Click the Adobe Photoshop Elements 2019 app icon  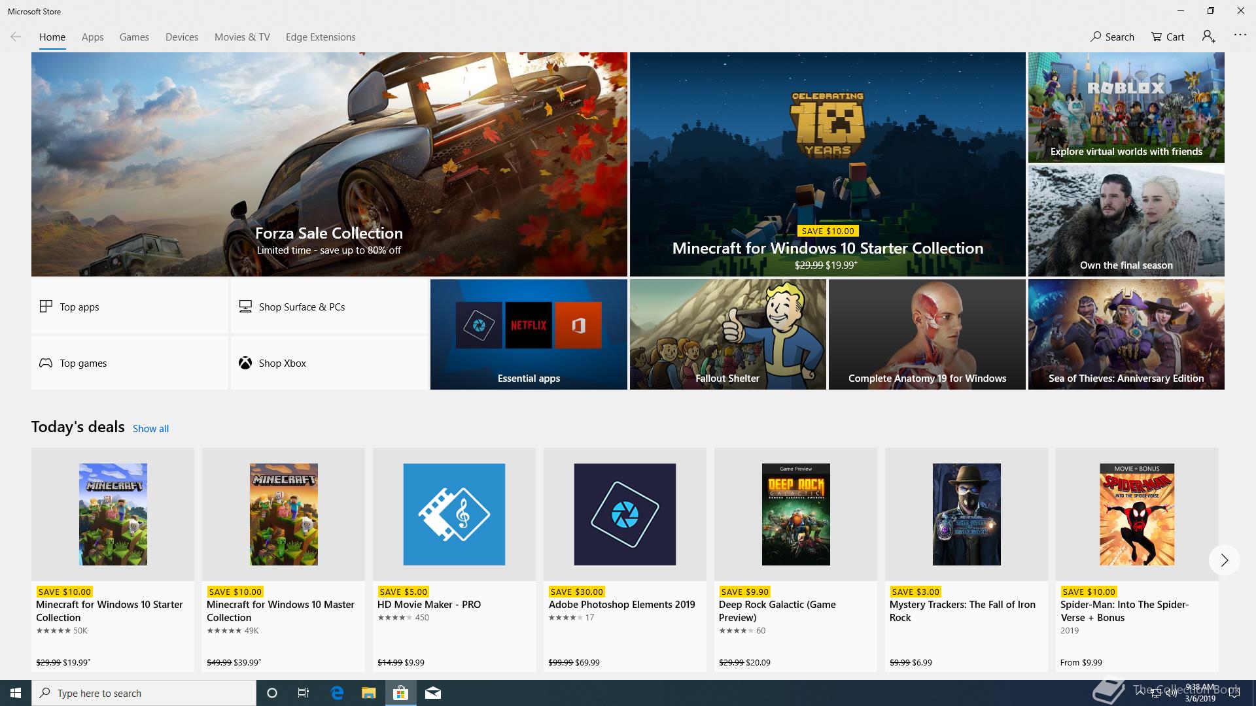625,514
